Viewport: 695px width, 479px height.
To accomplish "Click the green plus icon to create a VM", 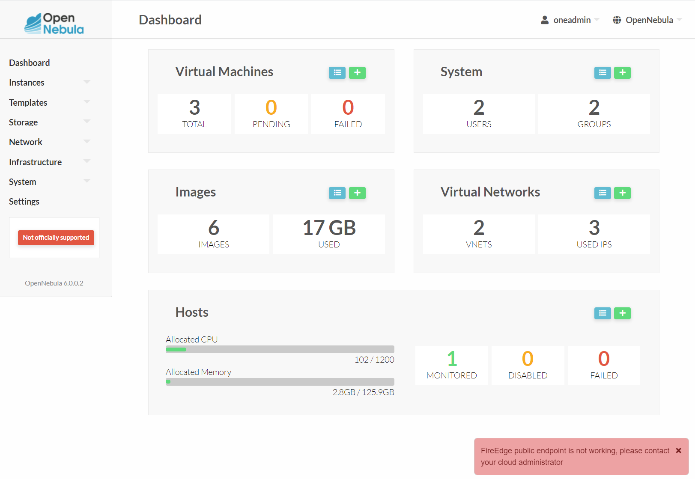I will click(x=358, y=73).
